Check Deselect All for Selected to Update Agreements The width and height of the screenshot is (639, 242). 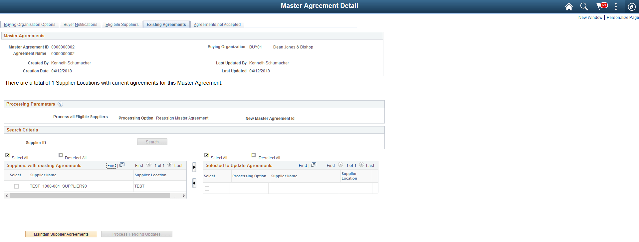coord(253,155)
